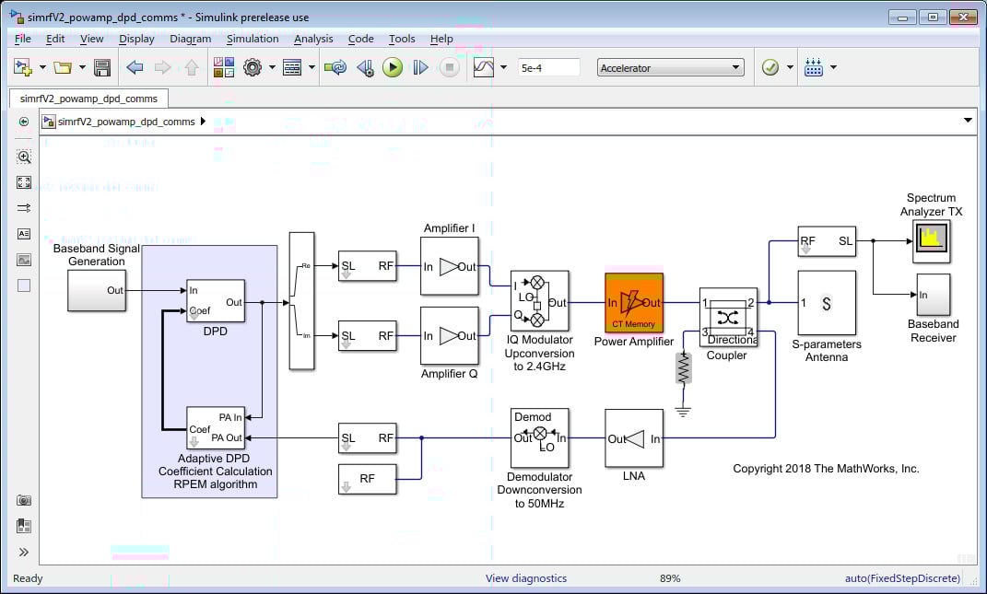Click the Fit-to-view icon in the sidebar
Screen dimensions: 987x594
coord(23,181)
